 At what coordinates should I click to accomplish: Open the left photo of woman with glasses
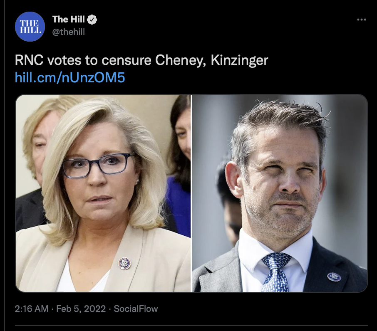pyautogui.click(x=103, y=193)
